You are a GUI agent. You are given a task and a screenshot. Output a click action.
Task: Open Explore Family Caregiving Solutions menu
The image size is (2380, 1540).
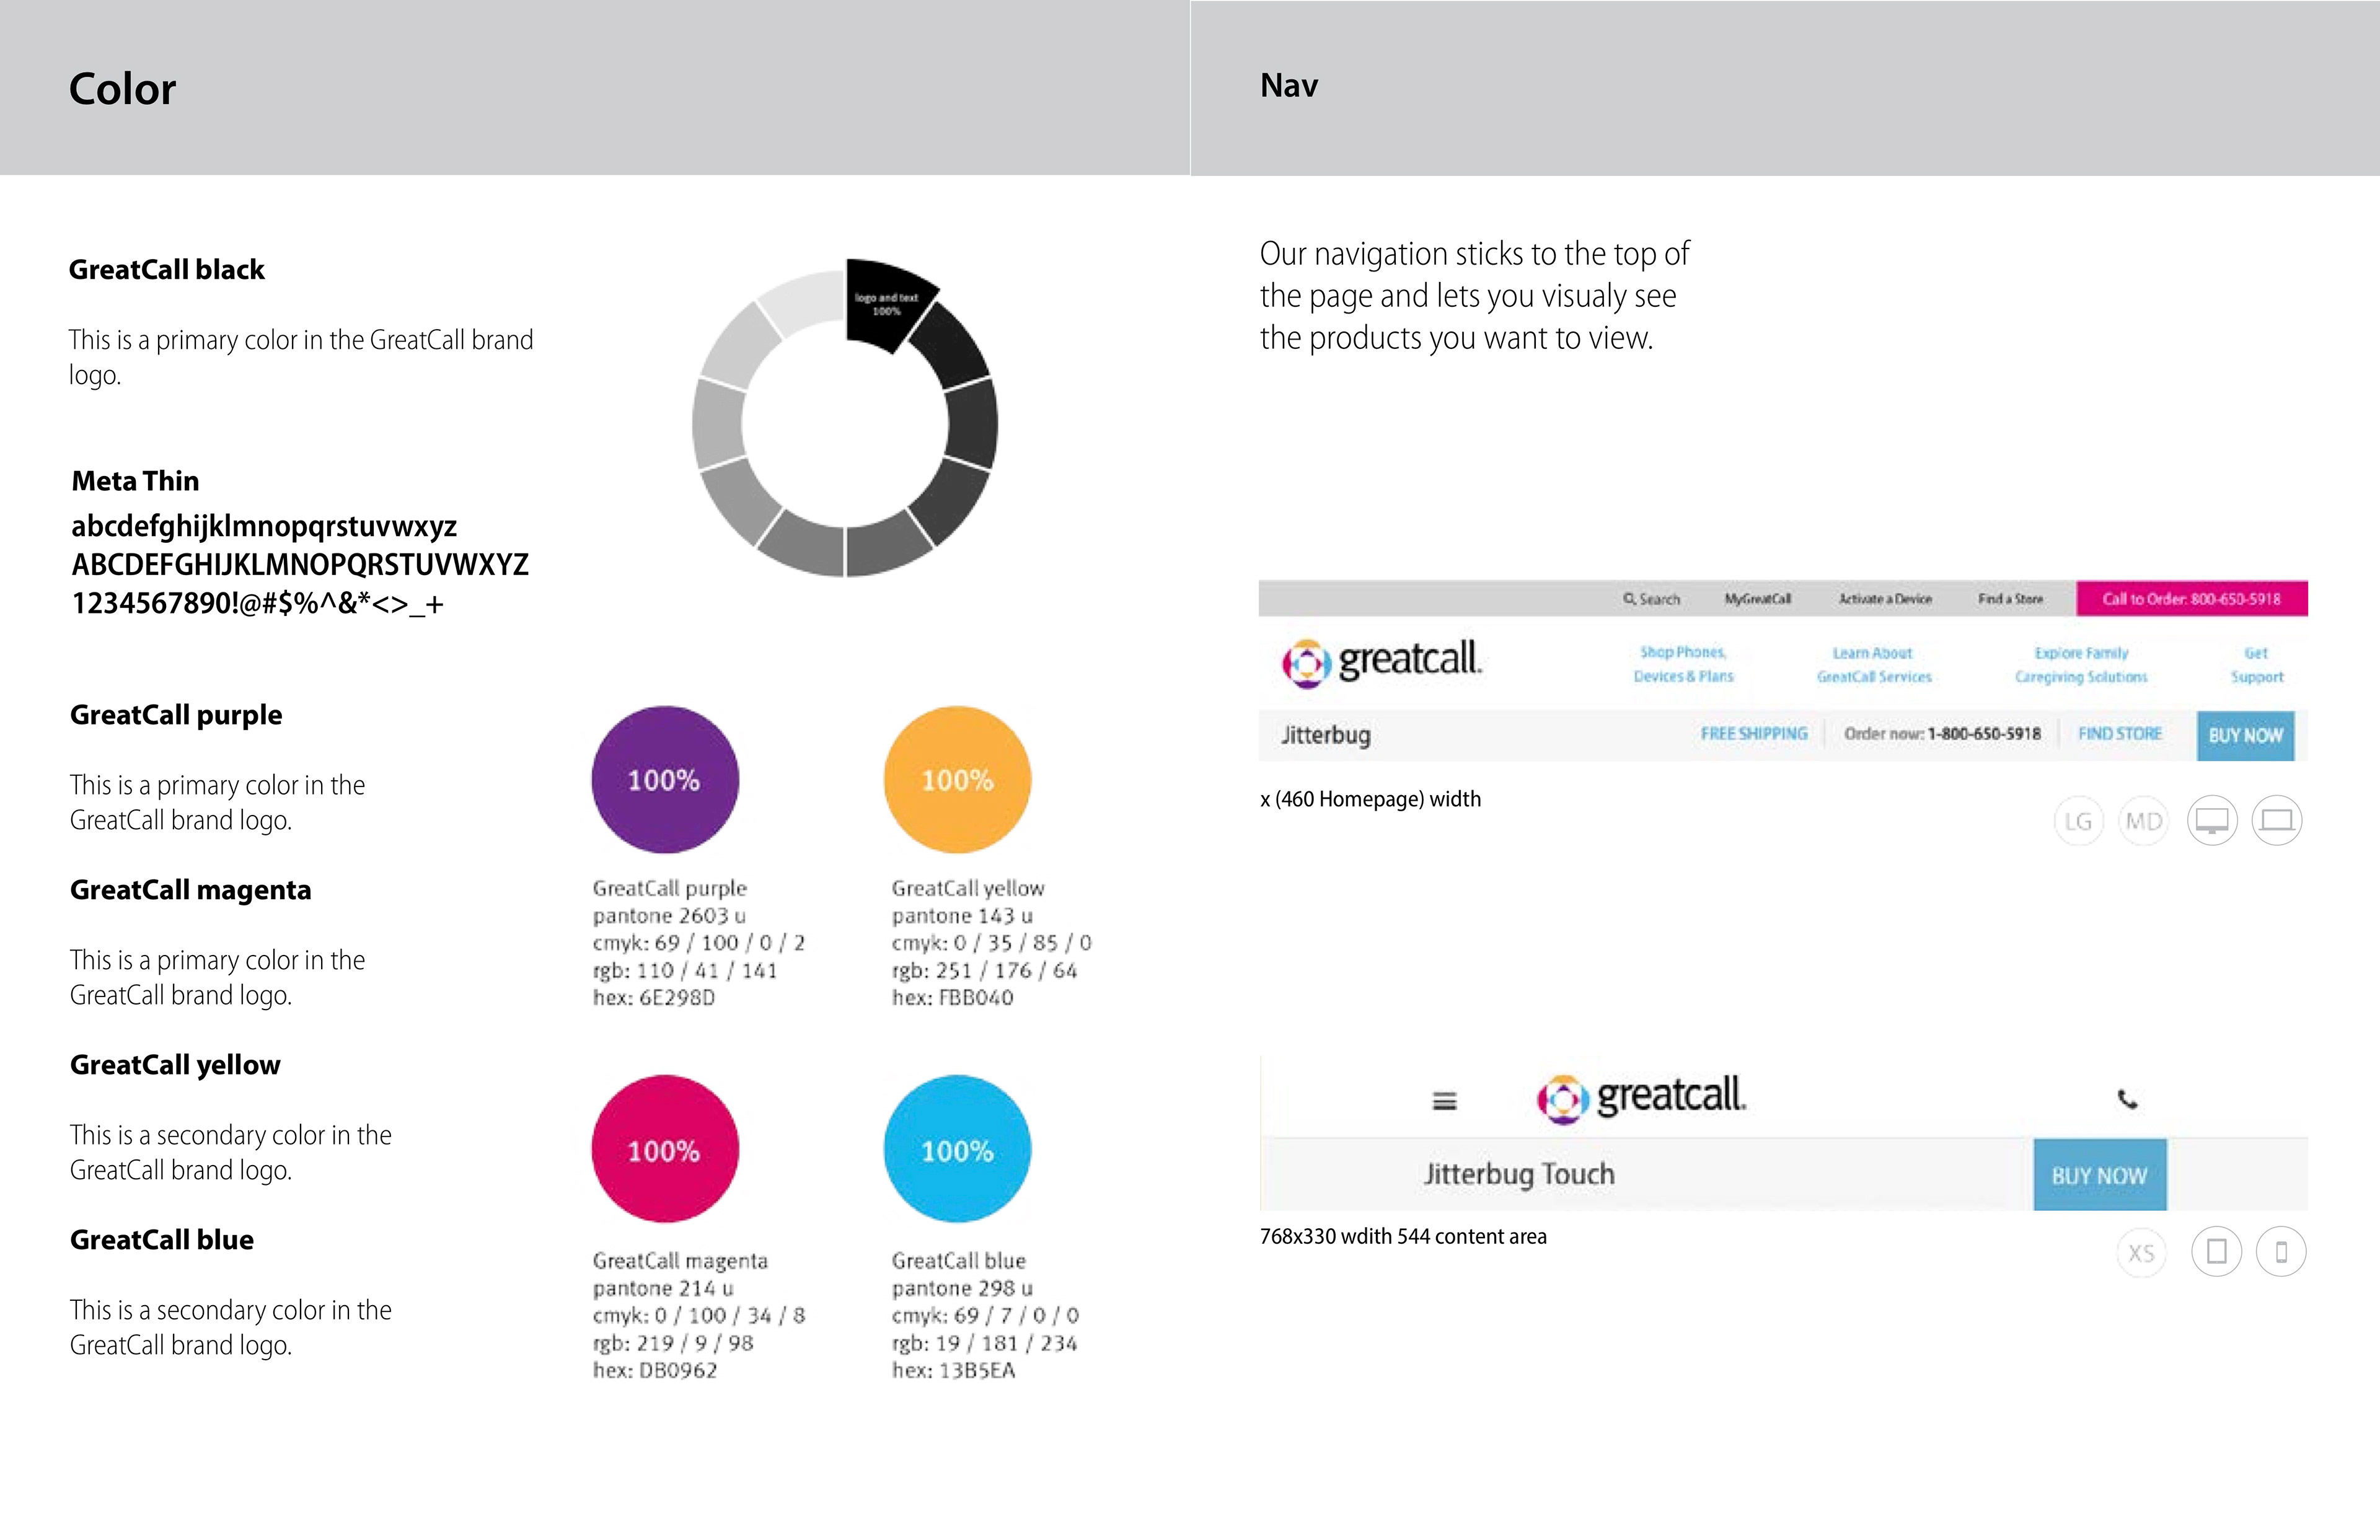(x=2080, y=664)
